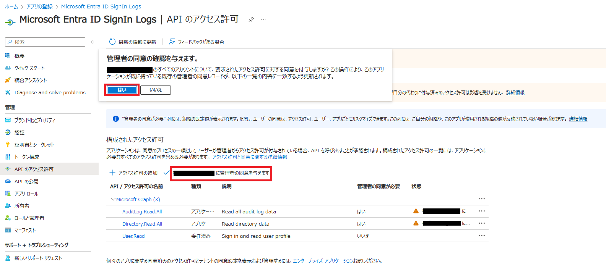This screenshot has height=276, width=606.
Task: Open ellipsis menu for Directory.Read.All row
Action: (x=481, y=223)
